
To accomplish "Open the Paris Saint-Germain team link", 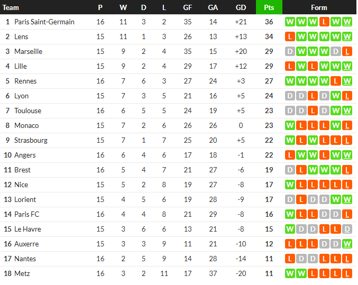I will pyautogui.click(x=44, y=22).
